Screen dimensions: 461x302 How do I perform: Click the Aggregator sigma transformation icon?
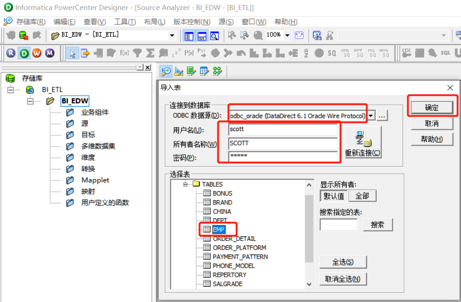pyautogui.click(x=150, y=53)
